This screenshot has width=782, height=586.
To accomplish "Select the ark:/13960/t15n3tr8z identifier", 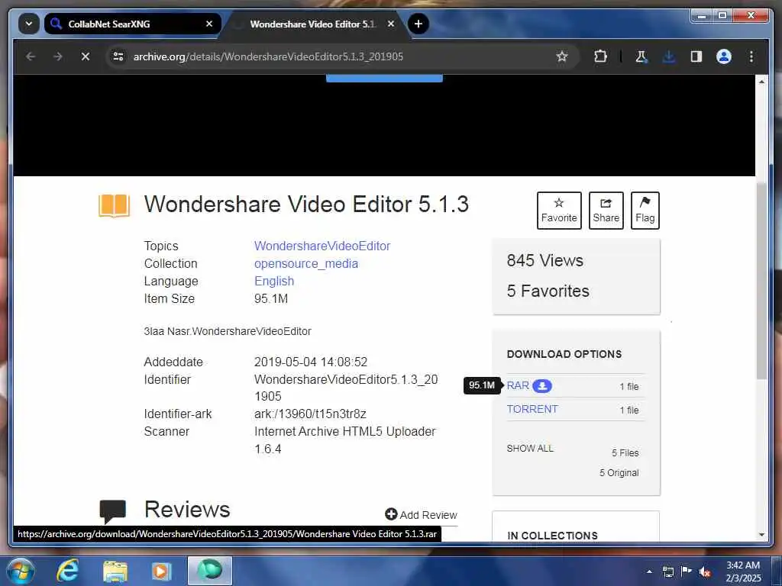I will tap(310, 414).
